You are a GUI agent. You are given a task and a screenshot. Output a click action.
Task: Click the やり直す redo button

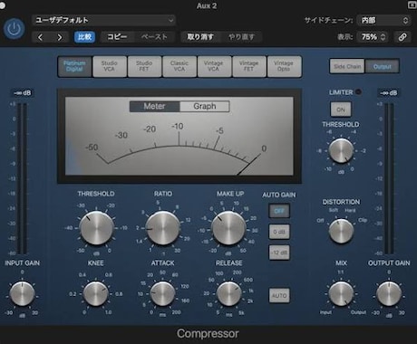[x=241, y=37]
